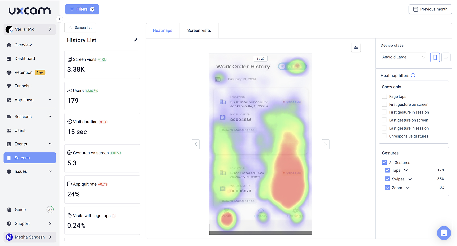Open the chat support bubble
457x246 pixels.
(x=444, y=233)
